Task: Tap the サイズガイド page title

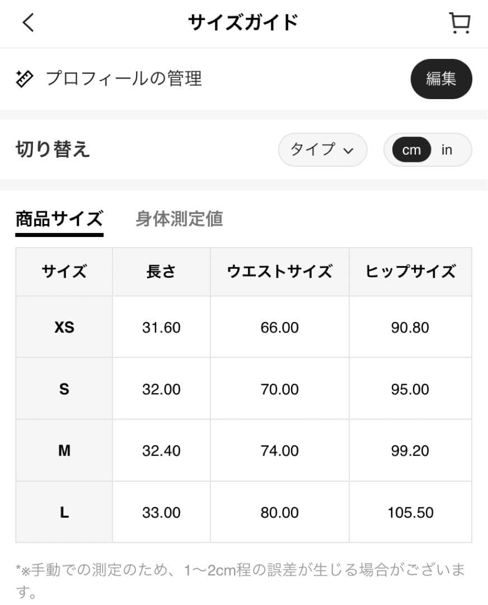Action: [243, 23]
